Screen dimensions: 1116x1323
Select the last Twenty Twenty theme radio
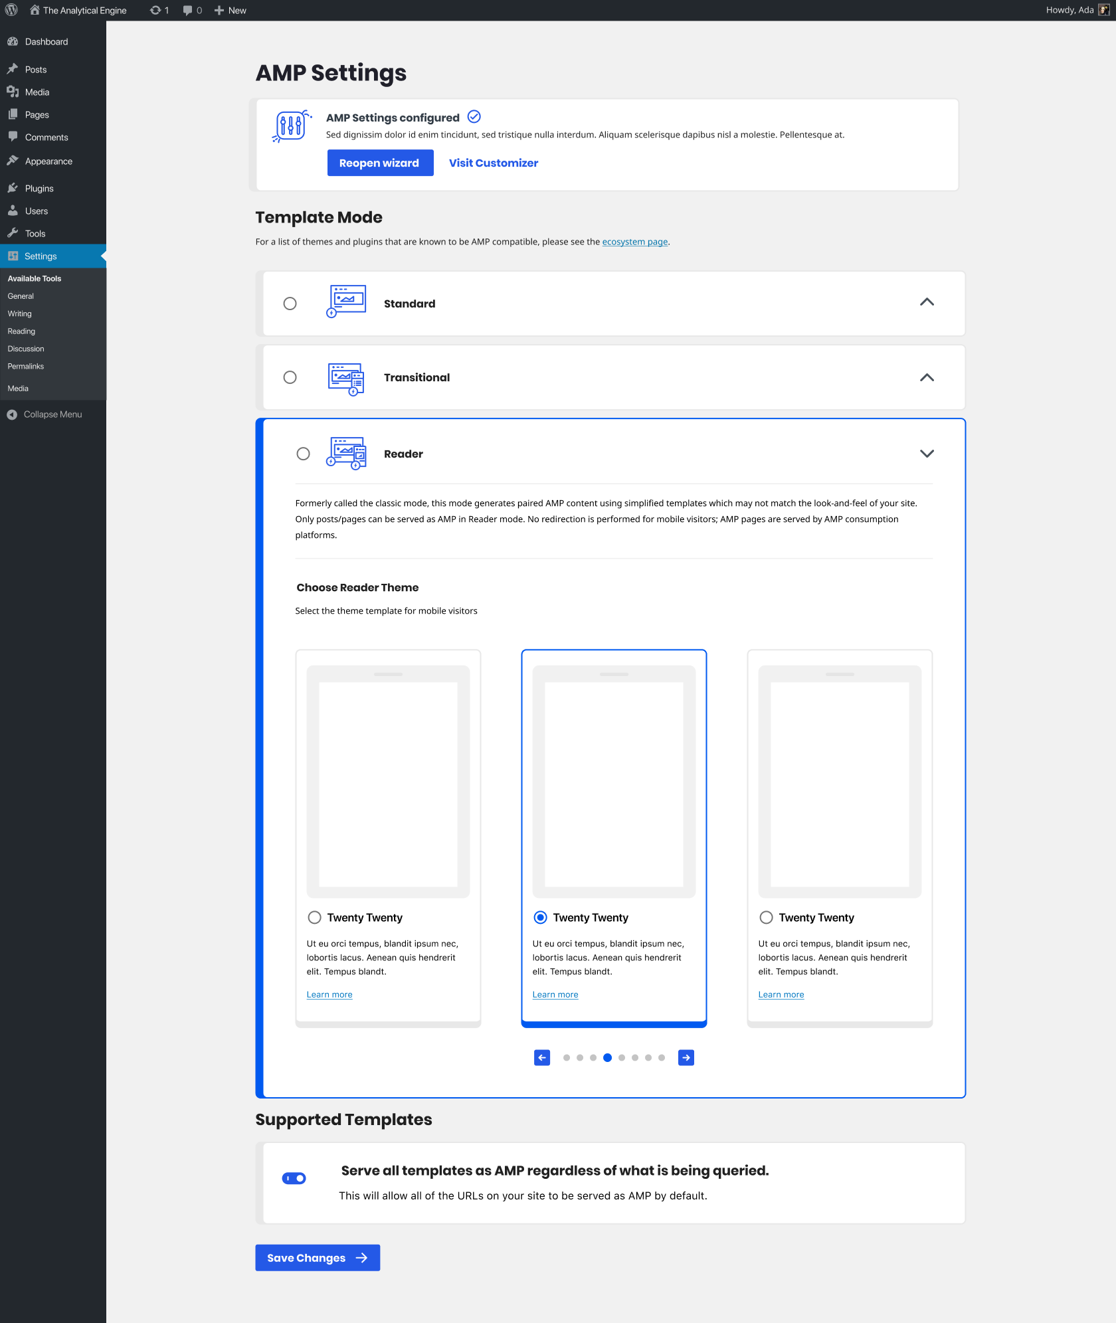[767, 917]
